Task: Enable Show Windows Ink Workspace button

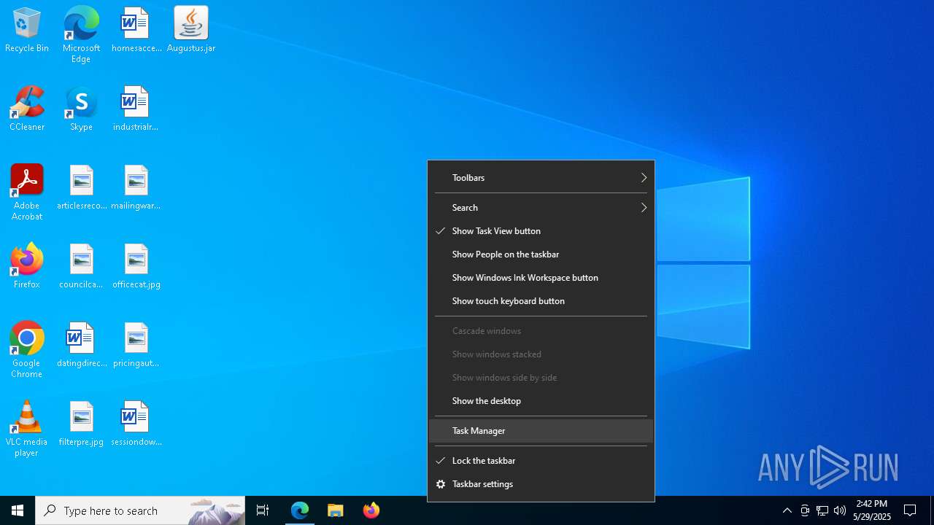Action: pyautogui.click(x=541, y=278)
